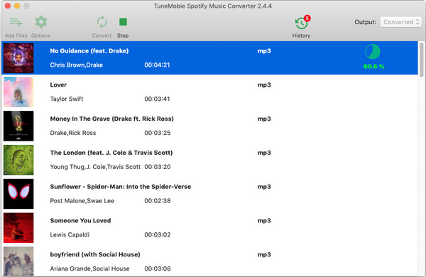Click the Taylor Swift Lover album thumbnail
Viewport: 426px width, 277px height.
tap(18, 92)
